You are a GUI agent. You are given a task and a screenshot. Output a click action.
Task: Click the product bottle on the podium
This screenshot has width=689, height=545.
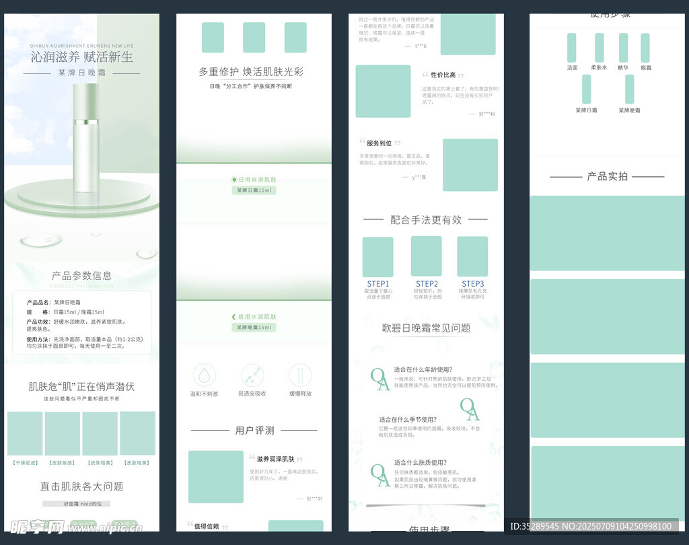click(85, 138)
